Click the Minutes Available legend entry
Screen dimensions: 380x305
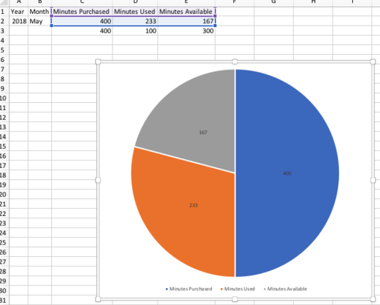(x=285, y=289)
